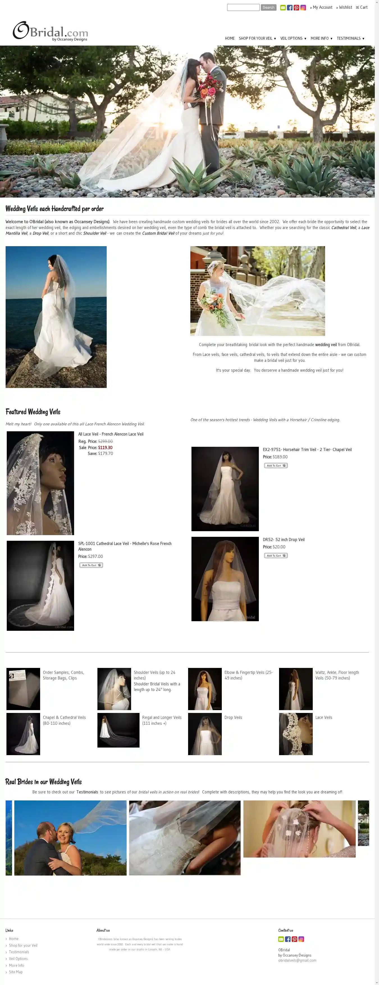Click the search text input field
379x985 pixels.
pyautogui.click(x=243, y=8)
